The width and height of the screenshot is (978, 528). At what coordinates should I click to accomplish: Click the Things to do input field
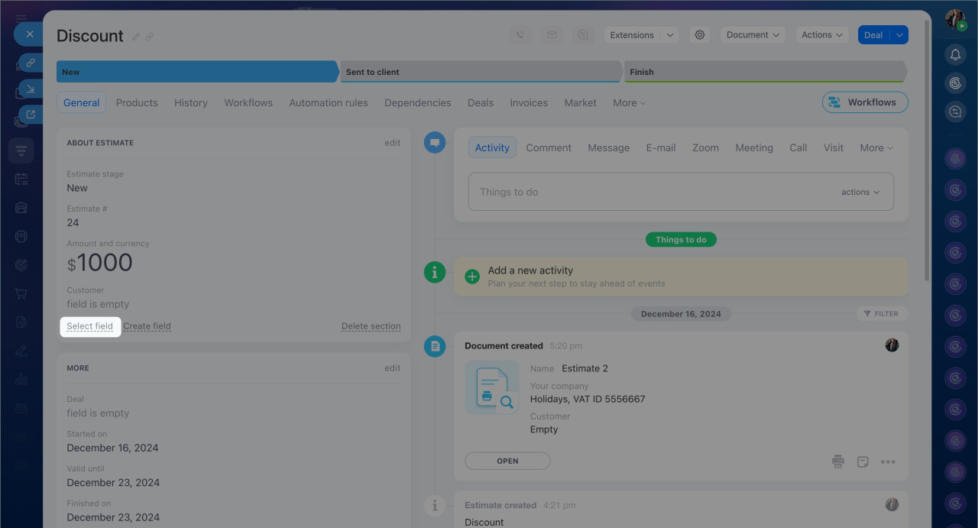click(x=649, y=193)
